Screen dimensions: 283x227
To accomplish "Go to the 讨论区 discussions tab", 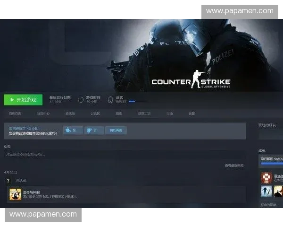I will point(95,113).
